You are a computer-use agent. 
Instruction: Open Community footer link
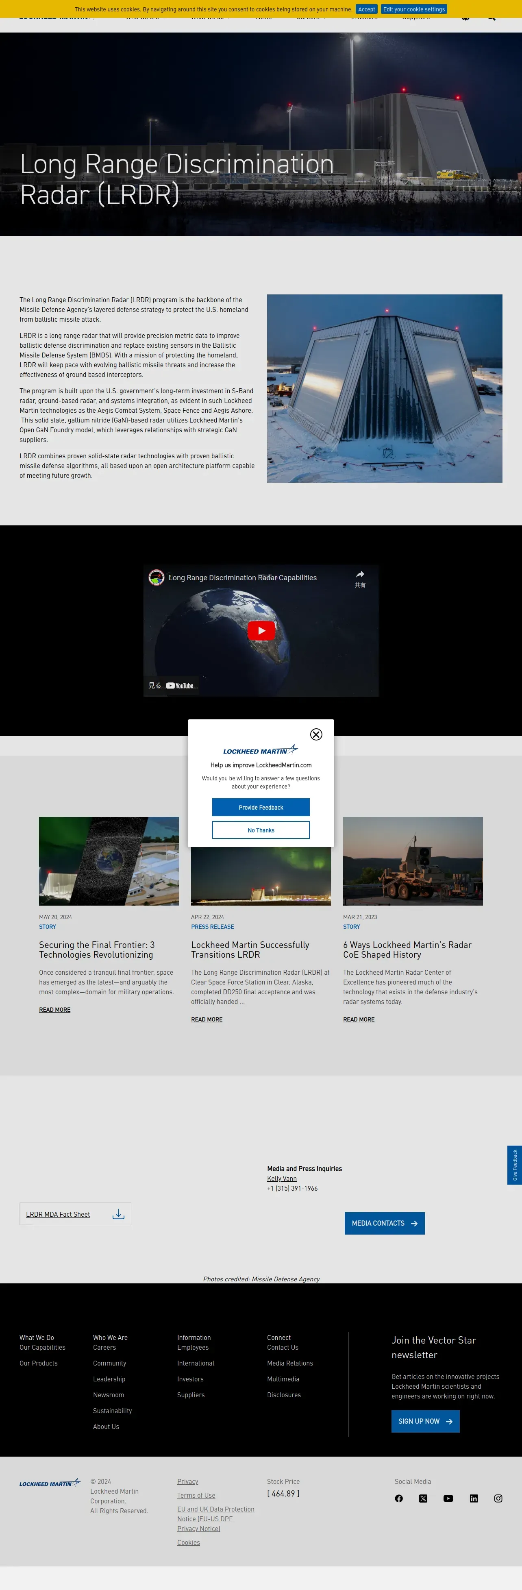[110, 1363]
